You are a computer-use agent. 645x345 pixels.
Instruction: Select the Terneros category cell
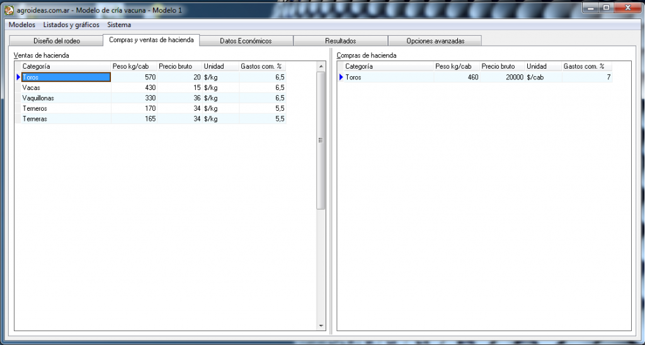pos(66,108)
